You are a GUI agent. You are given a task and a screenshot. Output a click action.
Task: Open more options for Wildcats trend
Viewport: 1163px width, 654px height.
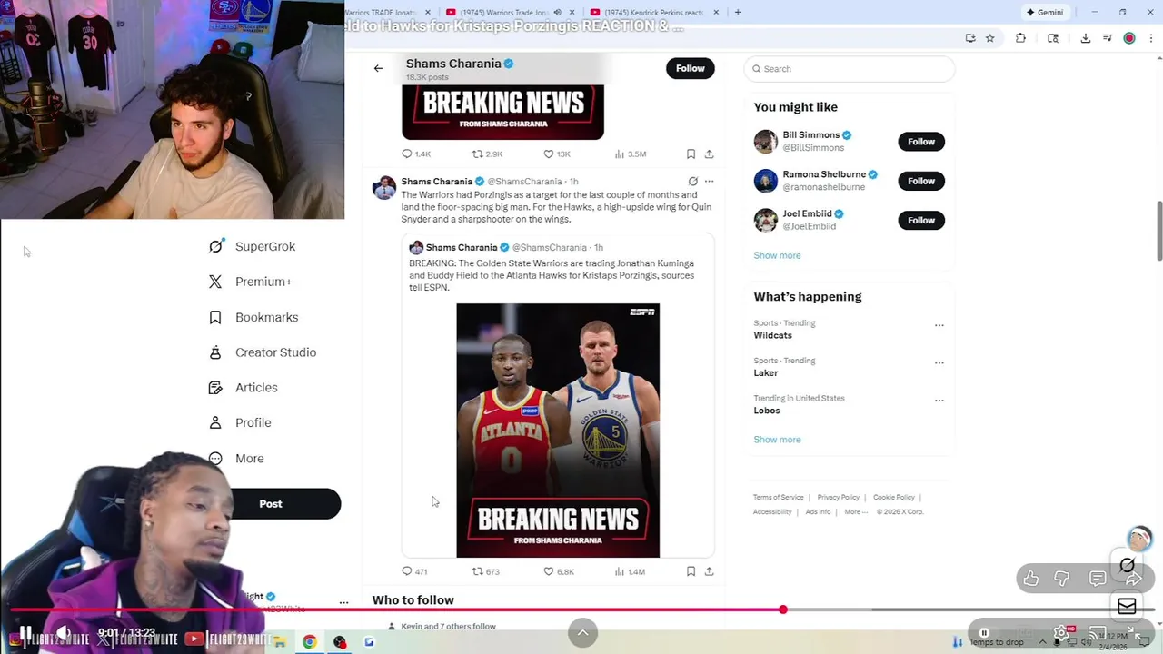939,325
